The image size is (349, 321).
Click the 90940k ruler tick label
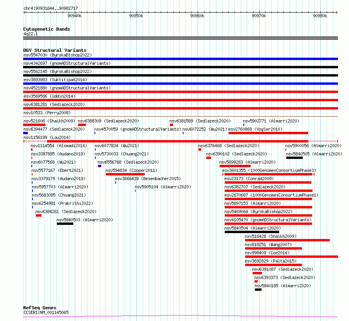[75, 16]
